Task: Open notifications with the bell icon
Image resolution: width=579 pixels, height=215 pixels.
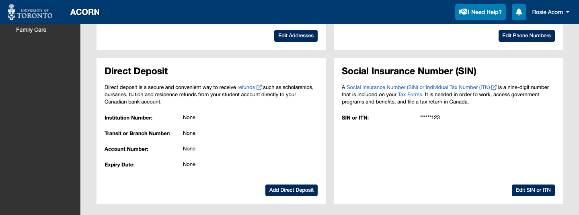Action: pyautogui.click(x=519, y=12)
